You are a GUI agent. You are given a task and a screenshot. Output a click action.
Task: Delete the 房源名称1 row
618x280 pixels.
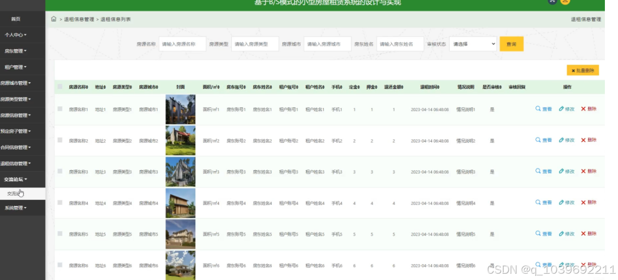[589, 109]
